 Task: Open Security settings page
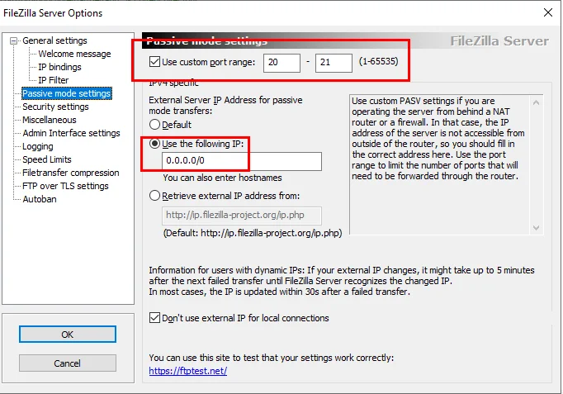coord(55,107)
